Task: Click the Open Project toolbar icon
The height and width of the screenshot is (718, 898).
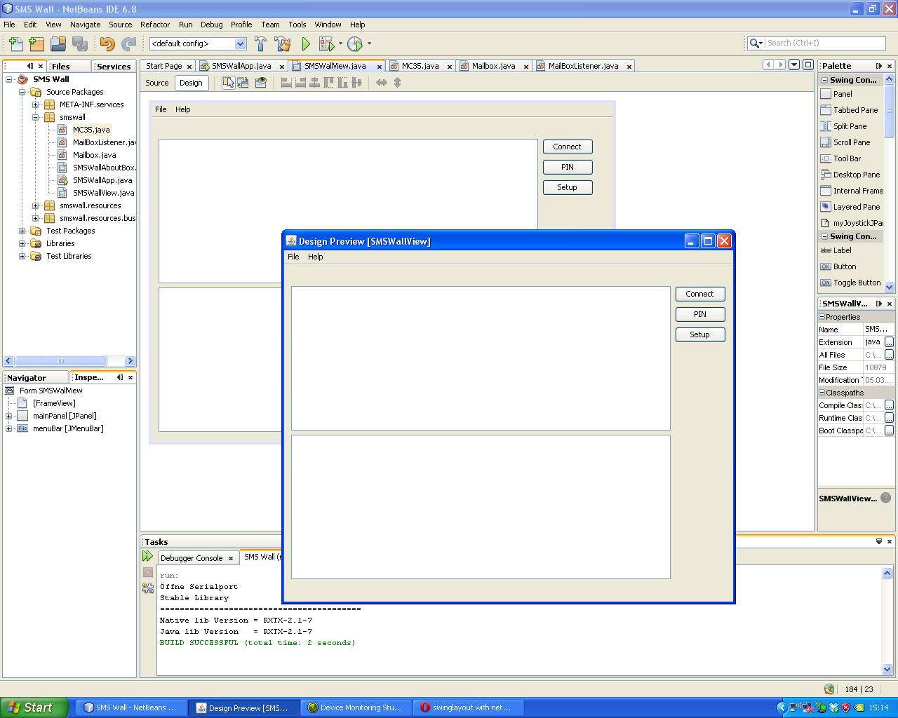Action: [58, 43]
